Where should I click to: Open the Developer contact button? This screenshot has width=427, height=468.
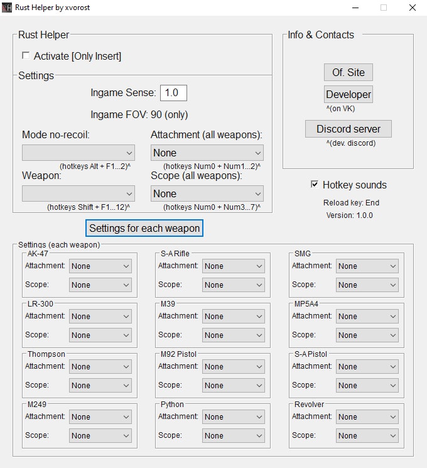[x=348, y=94]
